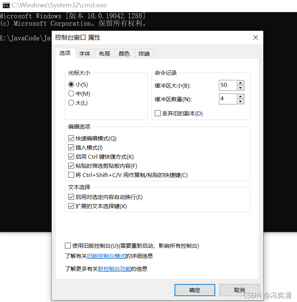Disable the 快速编辑模式(Q) checkbox
This screenshot has width=297, height=302.
71,138
